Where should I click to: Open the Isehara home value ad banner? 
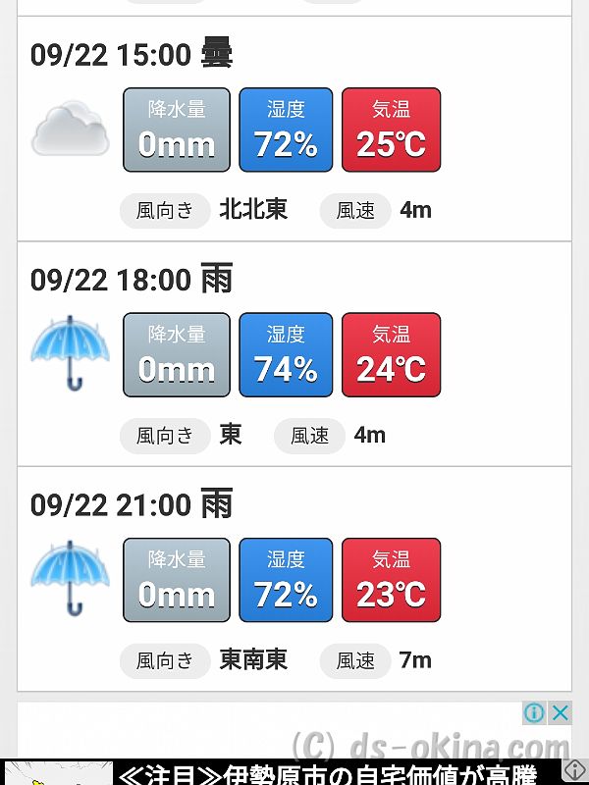click(328, 772)
